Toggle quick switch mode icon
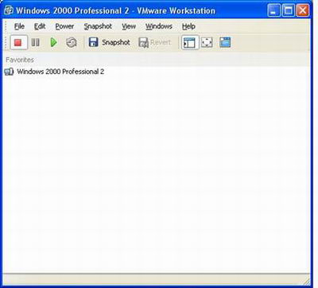The width and height of the screenshot is (318, 288). 225,42
